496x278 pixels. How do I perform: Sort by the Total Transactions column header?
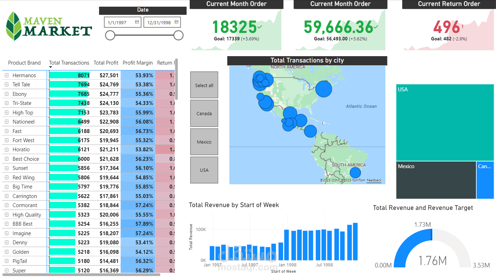69,63
